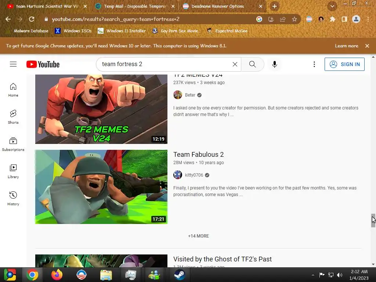Image resolution: width=376 pixels, height=282 pixels.
Task: Click the YouTube logo
Action: coord(43,64)
